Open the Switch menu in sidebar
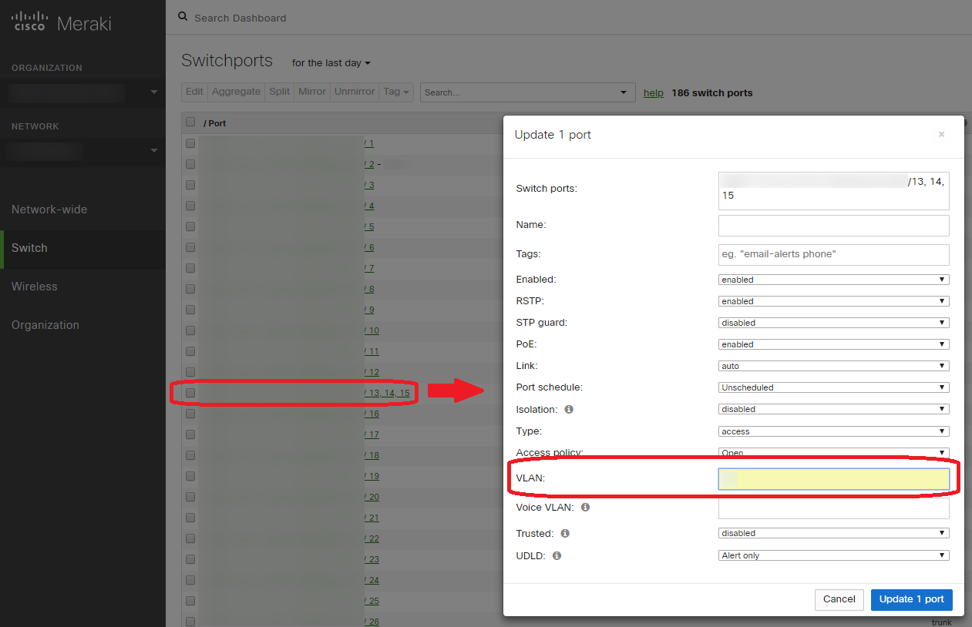The height and width of the screenshot is (627, 972). [29, 248]
